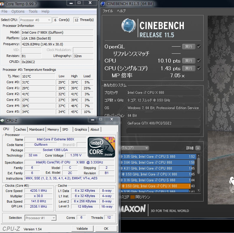The image size is (234, 233).
Task: Open the File menu in Core Temp
Action: coord(4,12)
